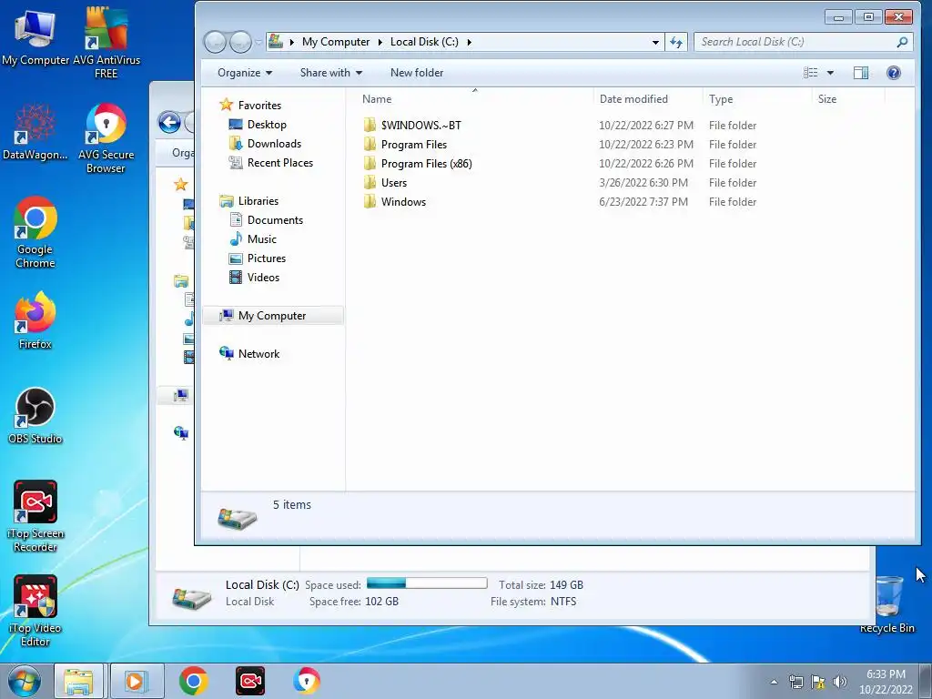Expand arrow after My Computer breadcrumb

380,42
